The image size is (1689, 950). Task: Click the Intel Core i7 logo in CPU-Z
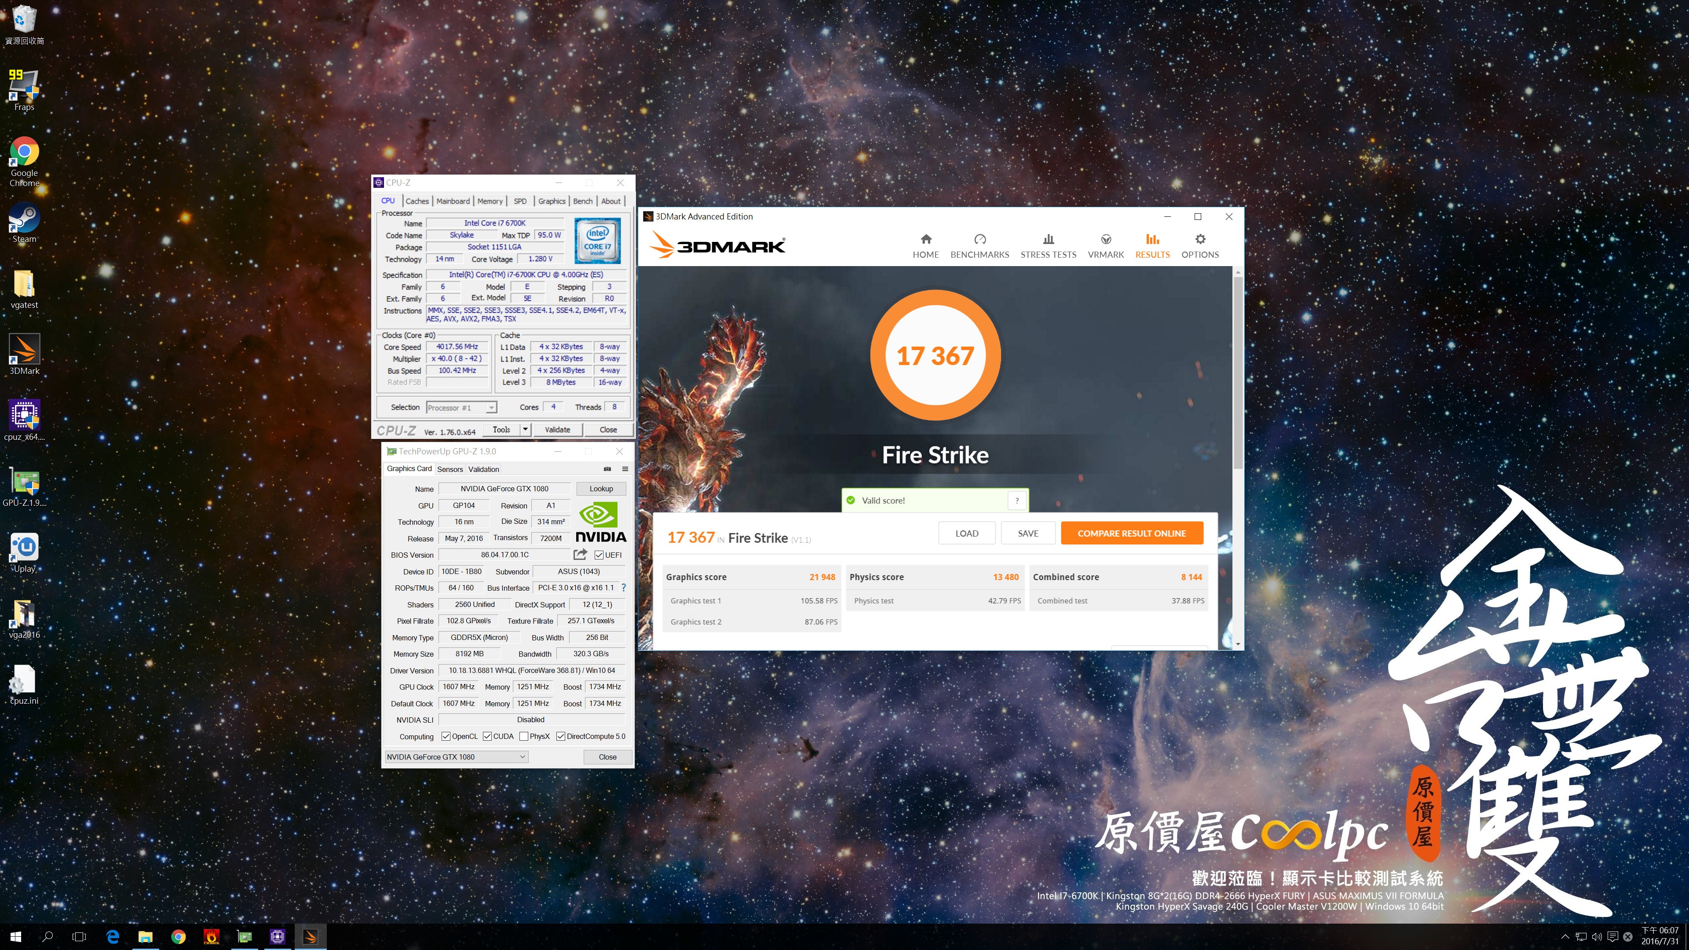(x=597, y=241)
